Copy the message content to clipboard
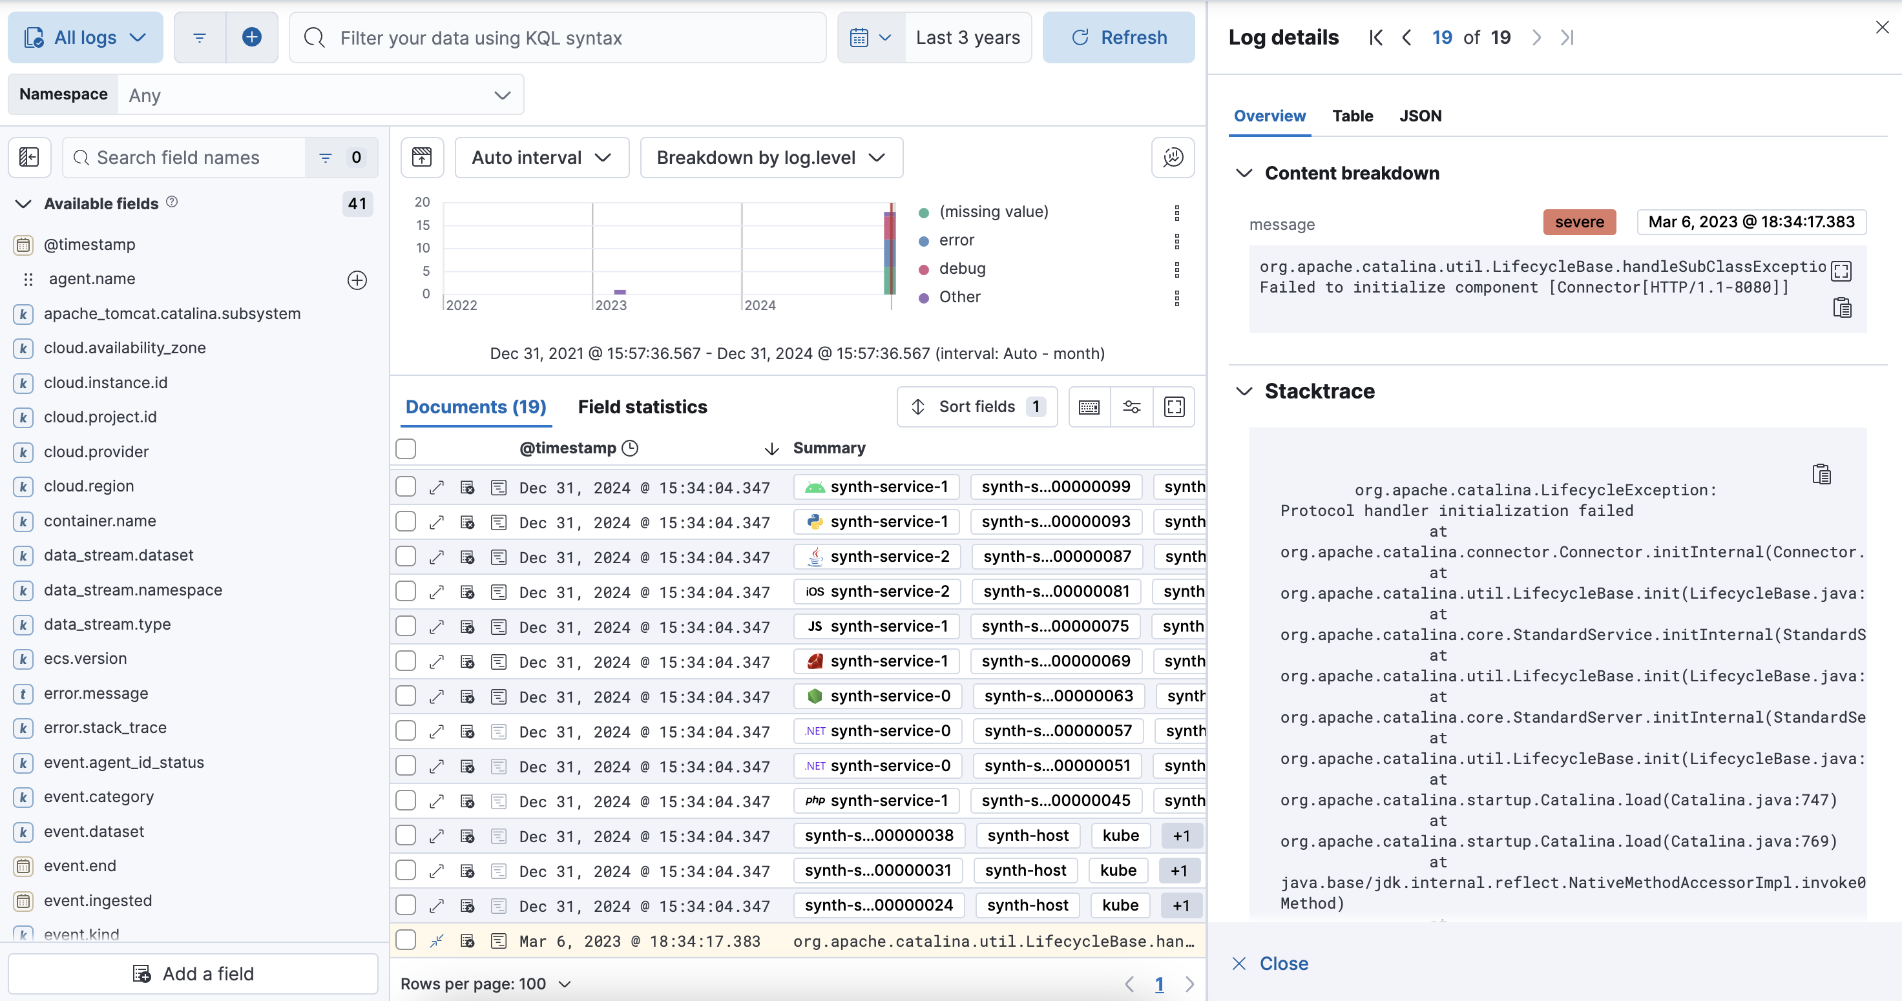This screenshot has height=1001, width=1902. pyautogui.click(x=1841, y=307)
